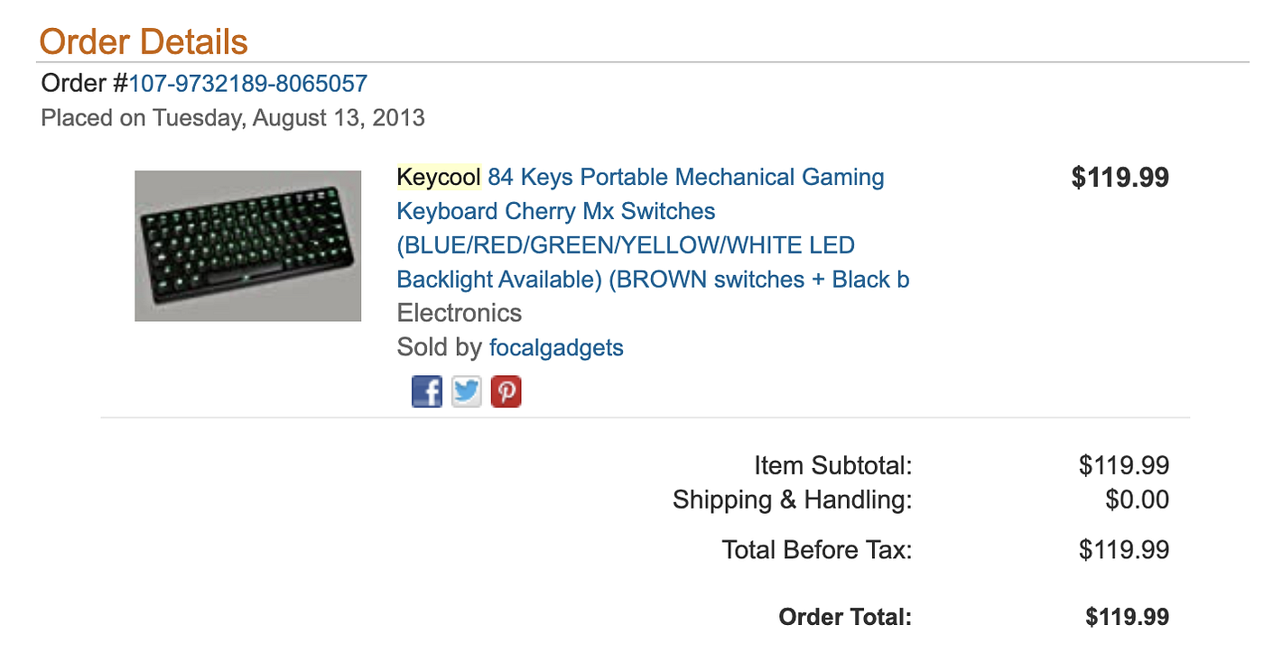Click the highlighted word Keycool
This screenshot has width=1264, height=661.
(438, 177)
